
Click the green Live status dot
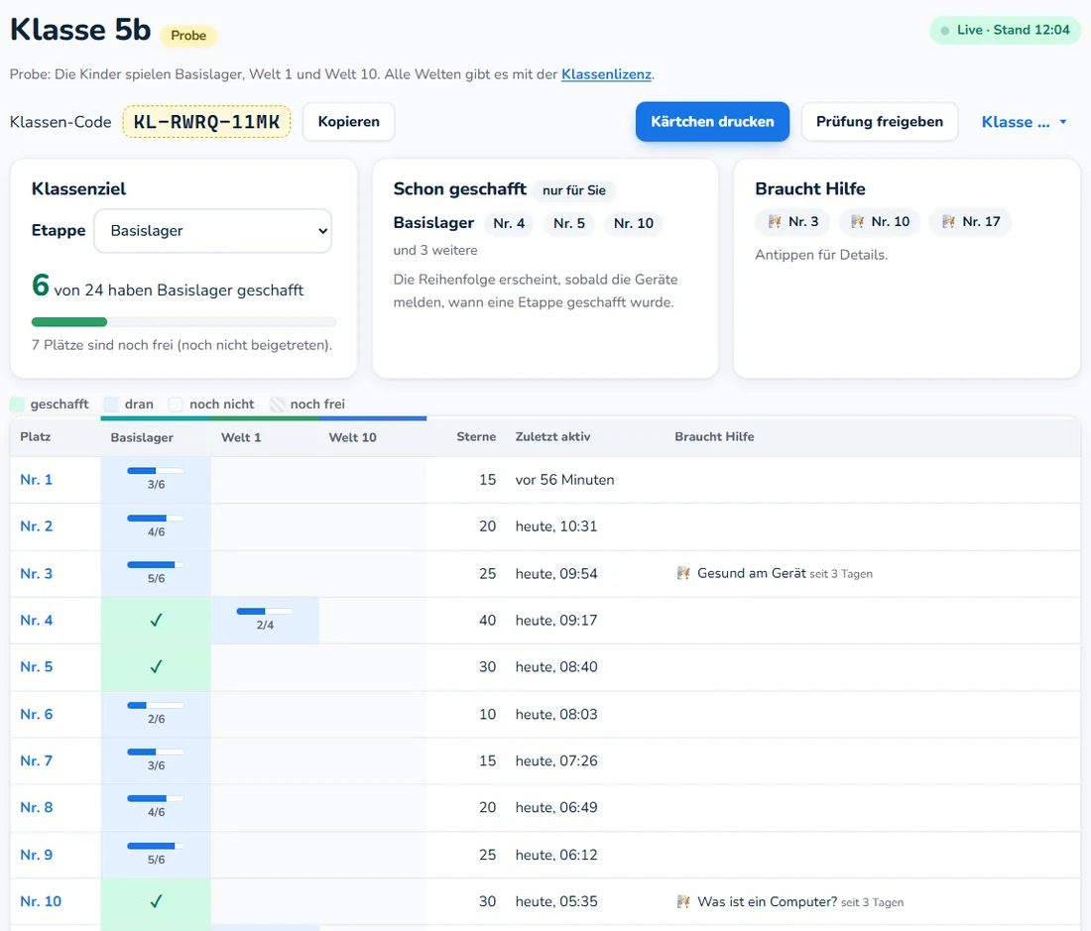coord(945,31)
